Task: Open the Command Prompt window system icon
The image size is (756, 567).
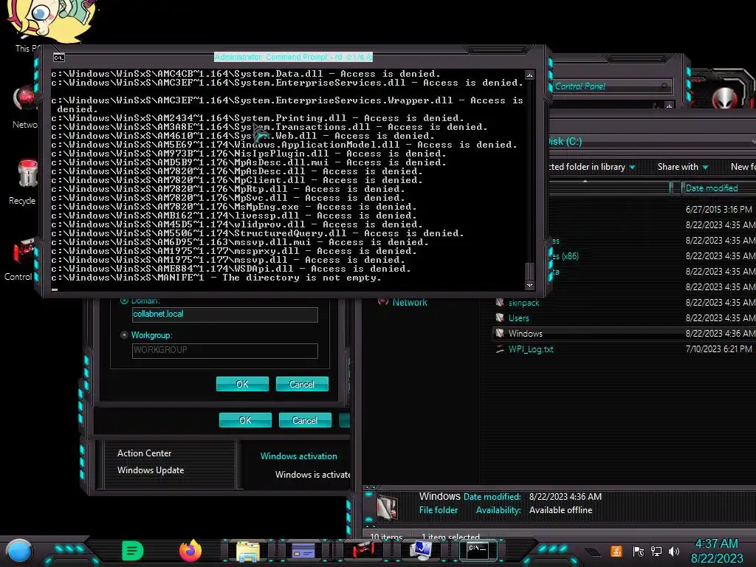Action: 59,58
